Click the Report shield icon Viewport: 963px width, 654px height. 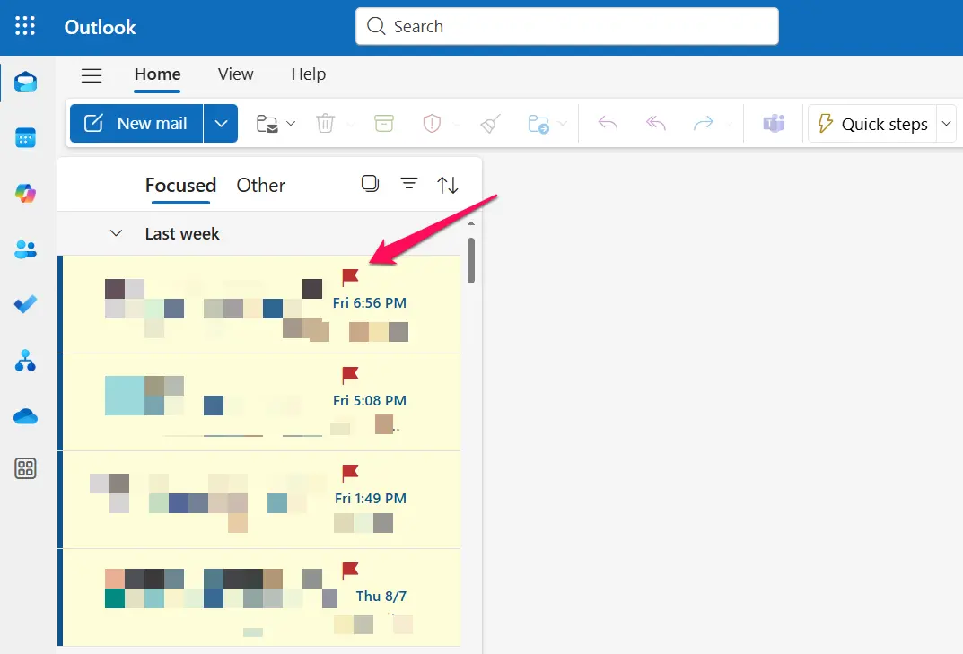tap(432, 123)
